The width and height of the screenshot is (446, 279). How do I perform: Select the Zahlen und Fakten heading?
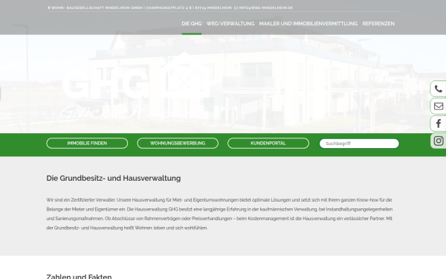[x=79, y=276]
